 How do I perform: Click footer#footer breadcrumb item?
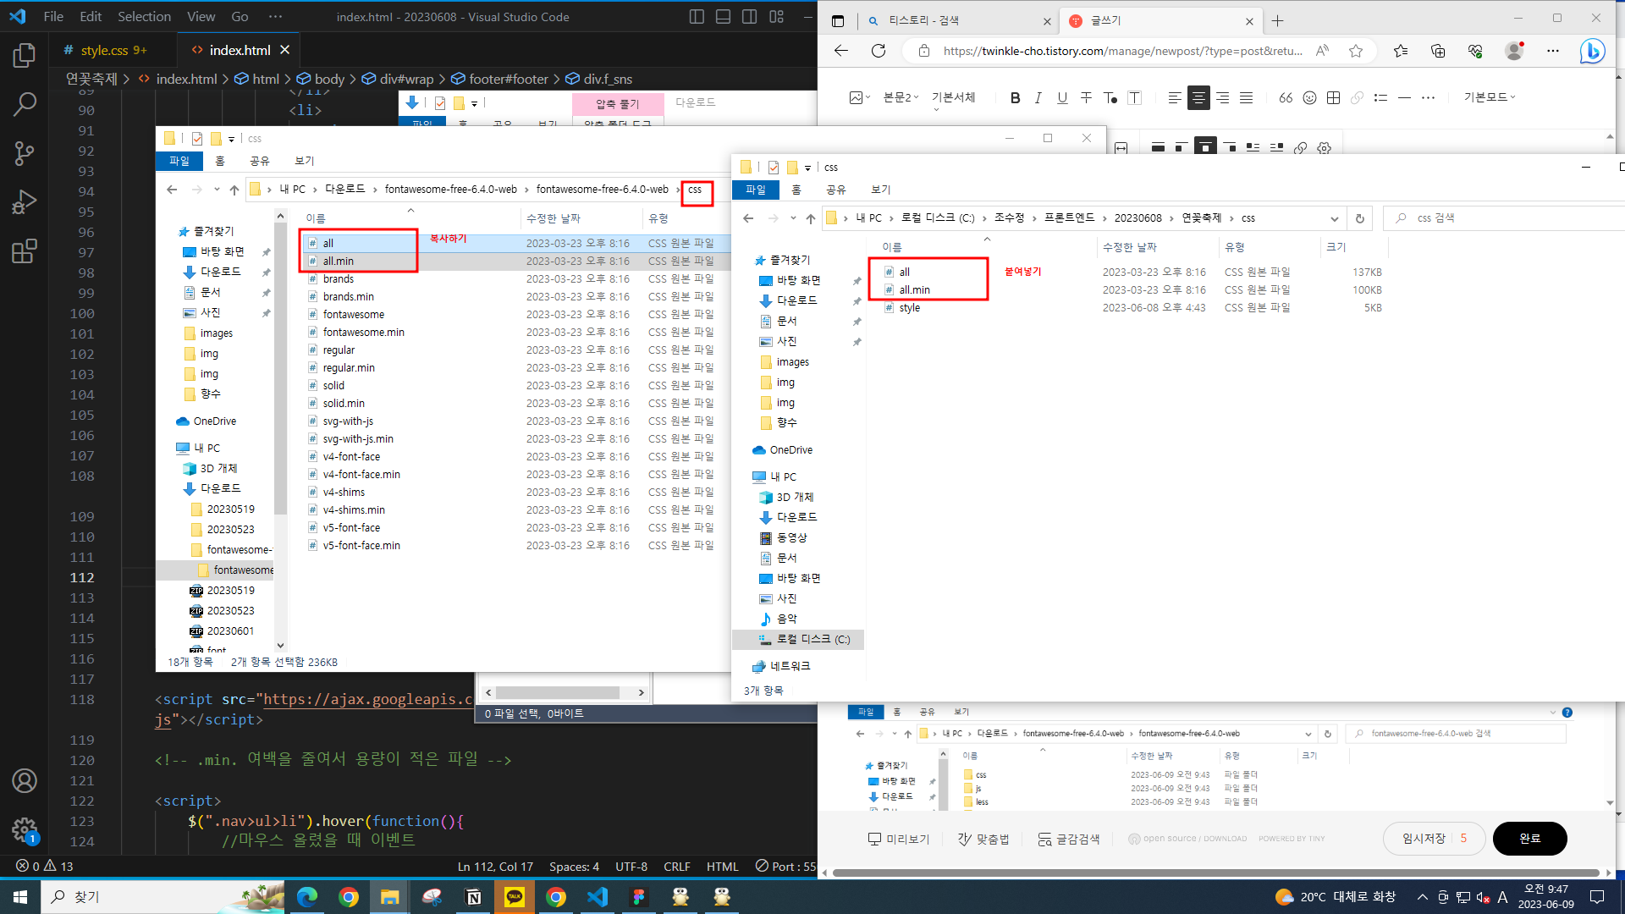499,79
